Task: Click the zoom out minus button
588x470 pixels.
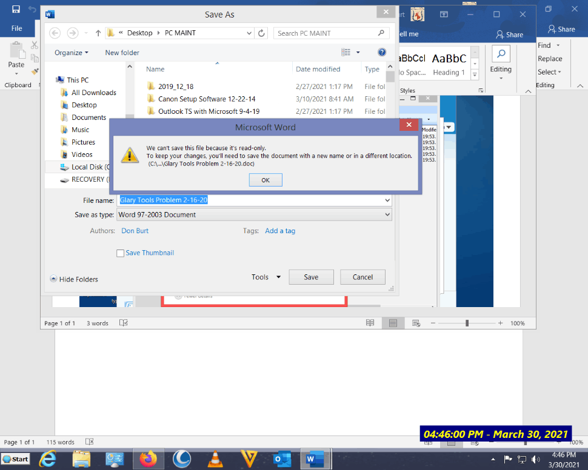Action: click(x=433, y=323)
